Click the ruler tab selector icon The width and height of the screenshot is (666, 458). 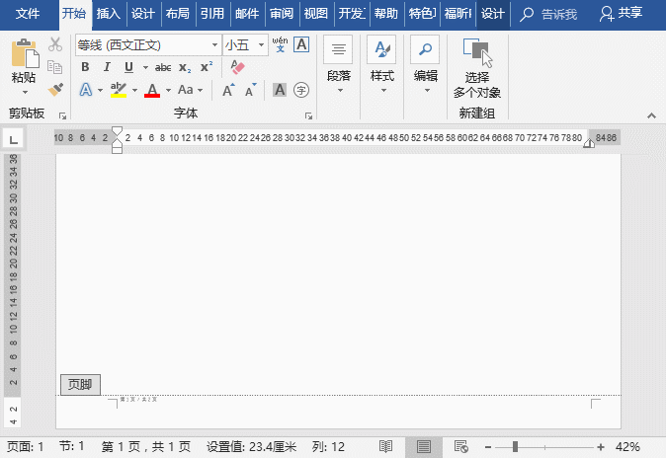(x=14, y=139)
